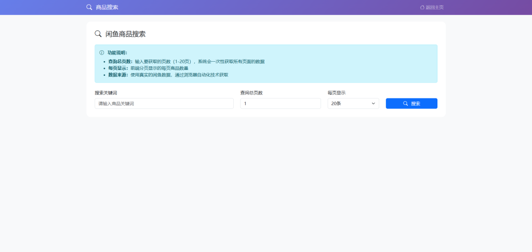Click the magnifier icon beside 闲鱼商品搜索
This screenshot has width=532, height=252.
click(x=98, y=34)
